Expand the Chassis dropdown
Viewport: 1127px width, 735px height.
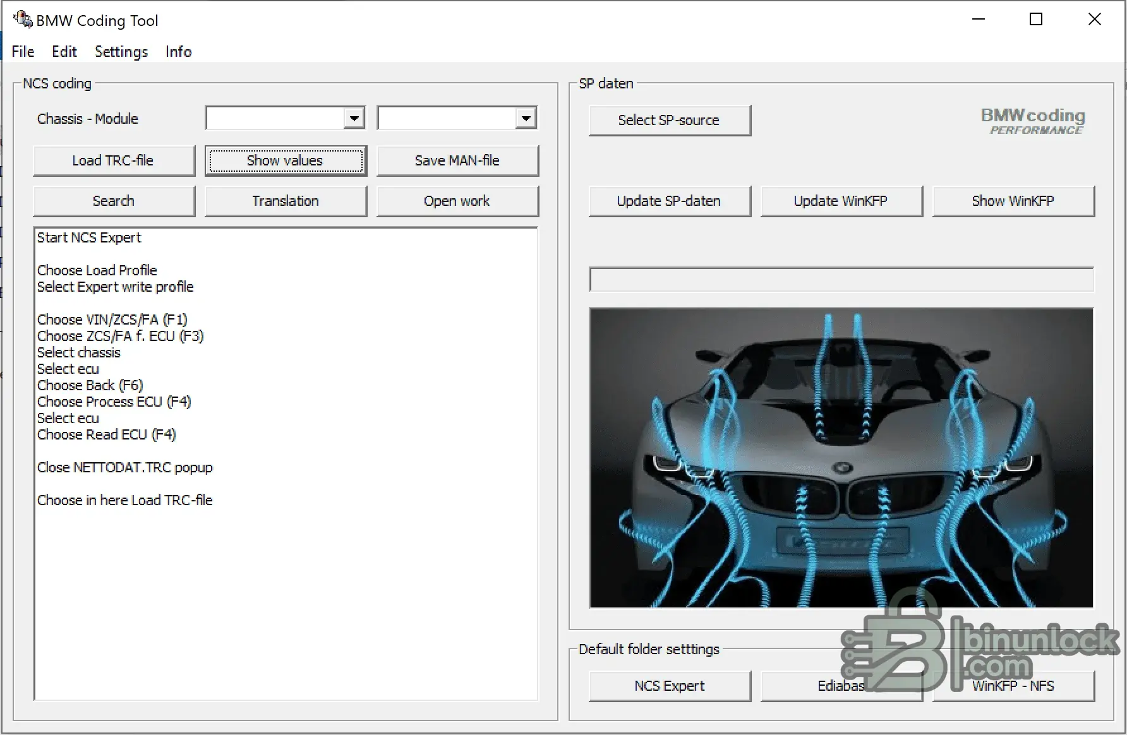click(354, 118)
